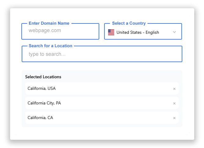This screenshot has width=204, height=148.
Task: Select the California, CA row
Action: click(x=102, y=118)
